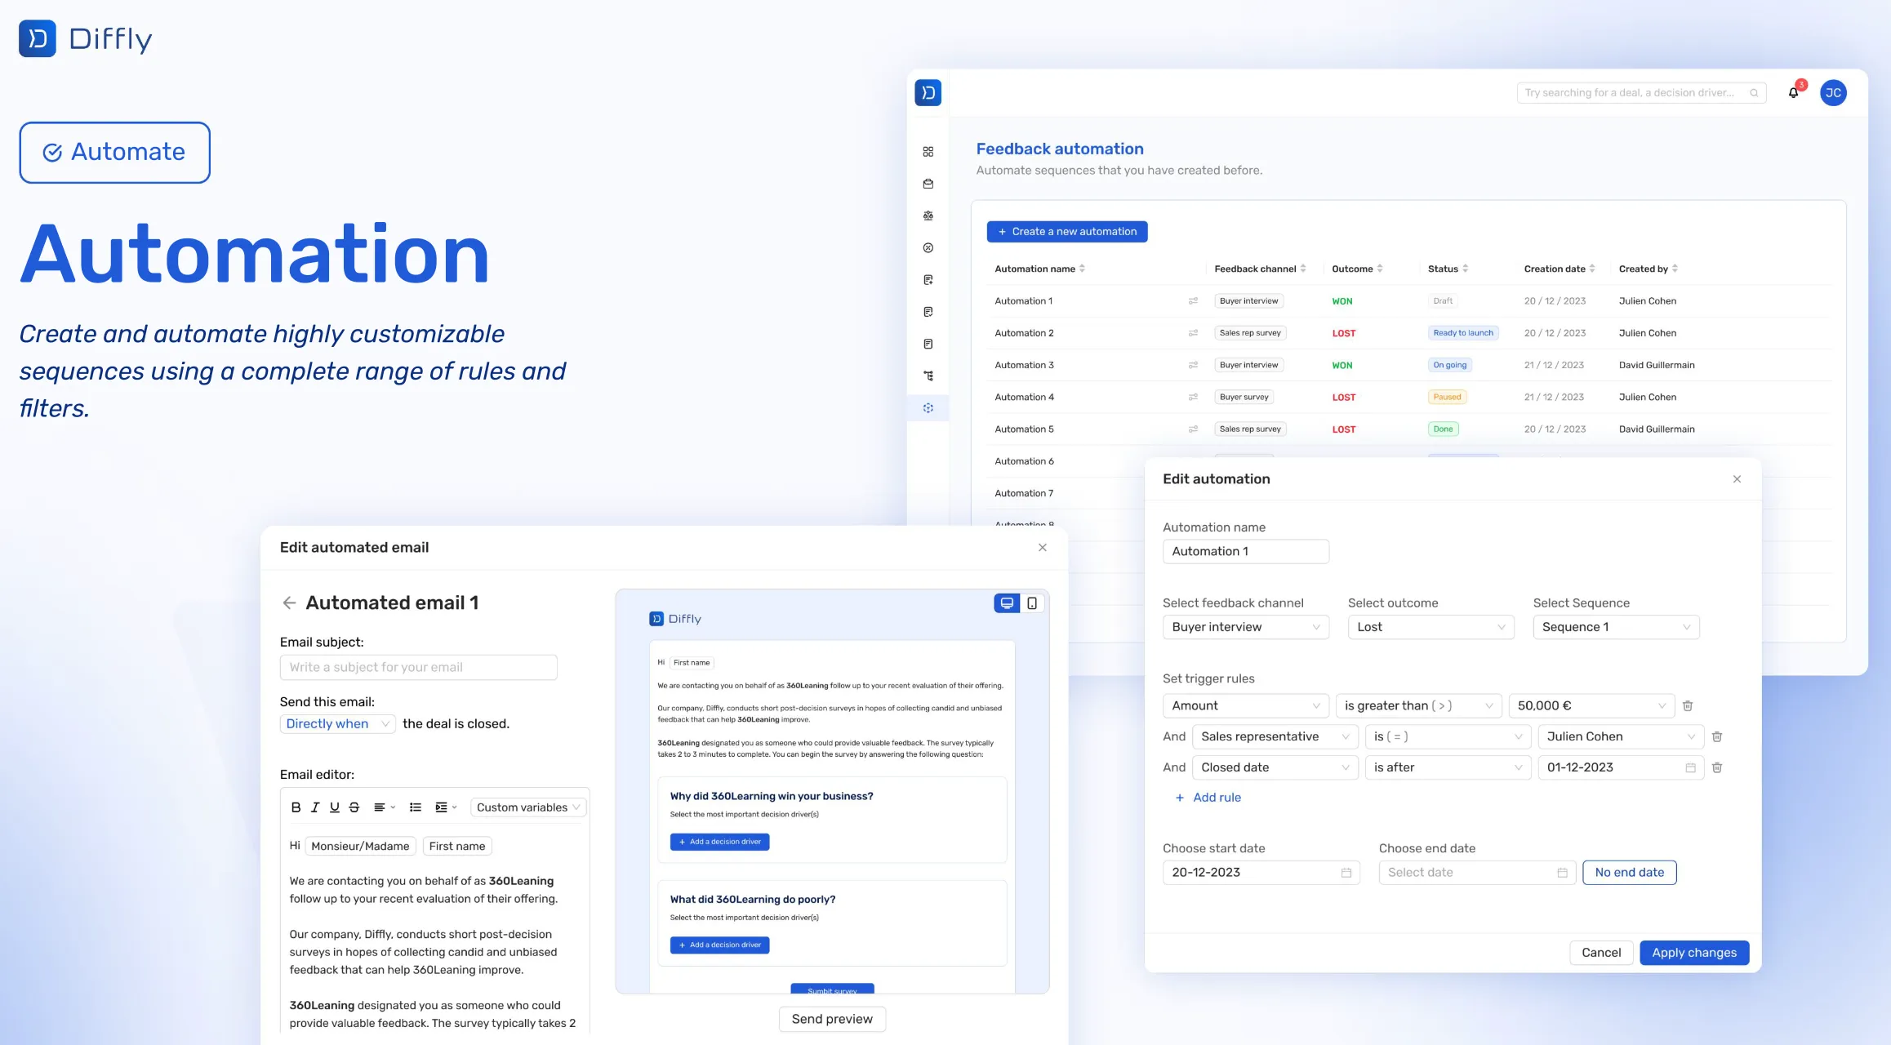Toggle the No end date option
Screen dimensions: 1891x1045
pyautogui.click(x=1629, y=872)
